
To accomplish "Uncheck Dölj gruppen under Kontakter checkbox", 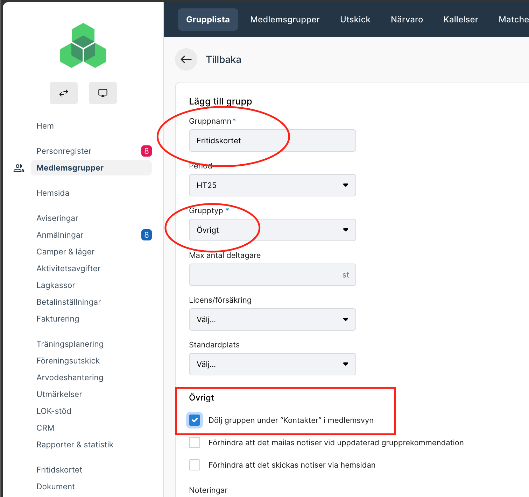I will pyautogui.click(x=195, y=420).
